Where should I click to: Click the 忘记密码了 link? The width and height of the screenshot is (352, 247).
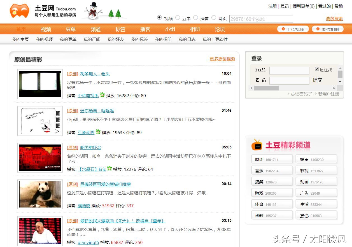(x=301, y=94)
